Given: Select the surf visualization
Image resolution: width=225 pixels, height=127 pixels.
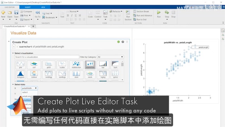Looking at the screenshot, I should tap(34, 65).
